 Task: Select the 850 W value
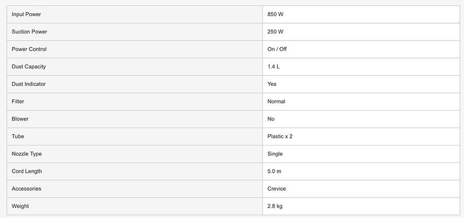[275, 14]
